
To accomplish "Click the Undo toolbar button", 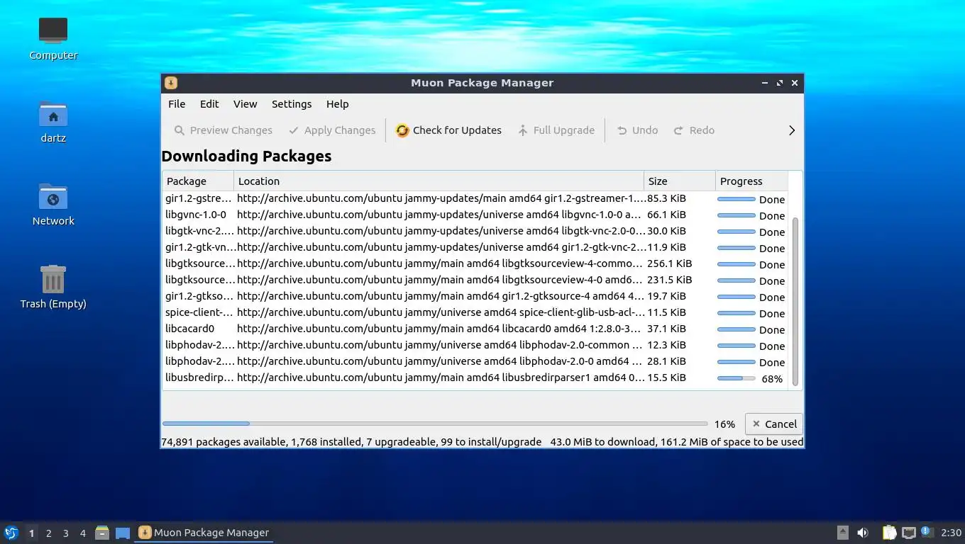I will tap(637, 130).
